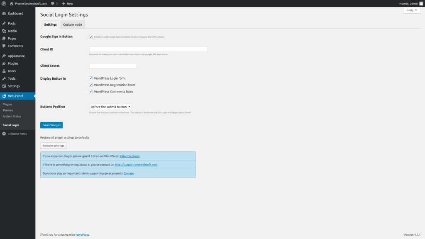This screenshot has height=239, width=425.
Task: Click the Plugins plug icon
Action: pyautogui.click(x=4, y=63)
